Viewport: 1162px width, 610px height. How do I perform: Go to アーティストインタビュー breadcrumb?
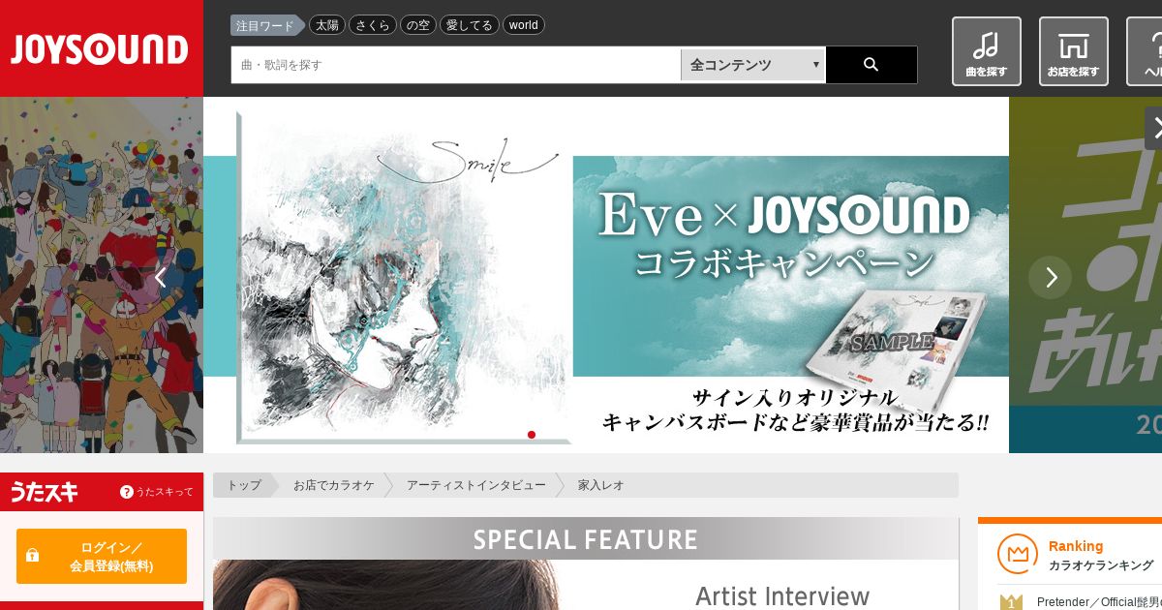476,485
